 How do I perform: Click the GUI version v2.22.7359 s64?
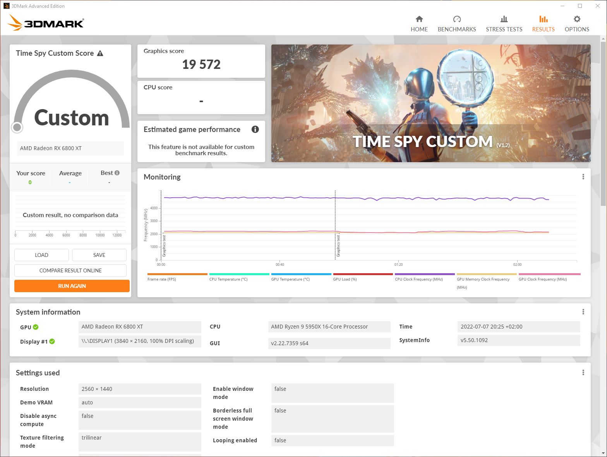329,343
